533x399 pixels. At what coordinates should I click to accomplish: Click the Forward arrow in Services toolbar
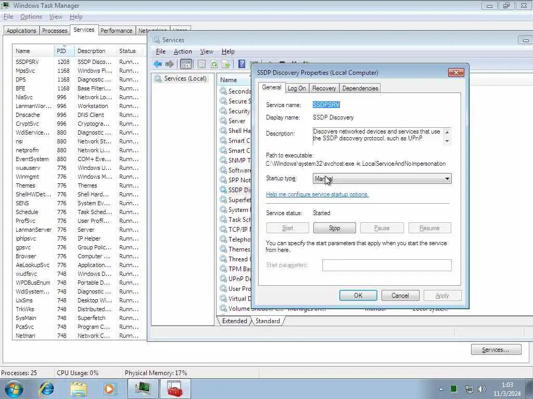[x=169, y=64]
